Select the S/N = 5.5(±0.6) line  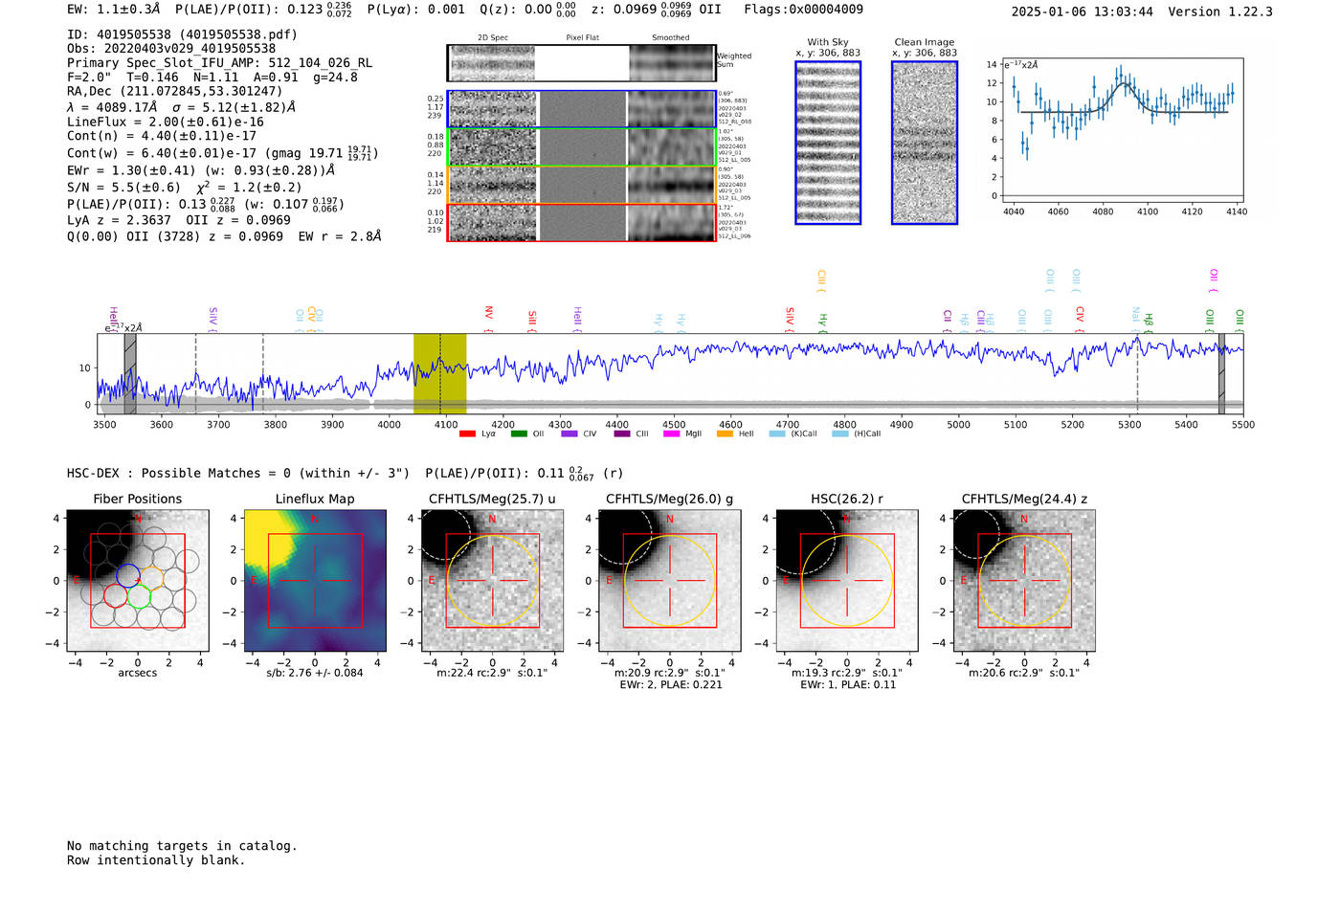184,188
